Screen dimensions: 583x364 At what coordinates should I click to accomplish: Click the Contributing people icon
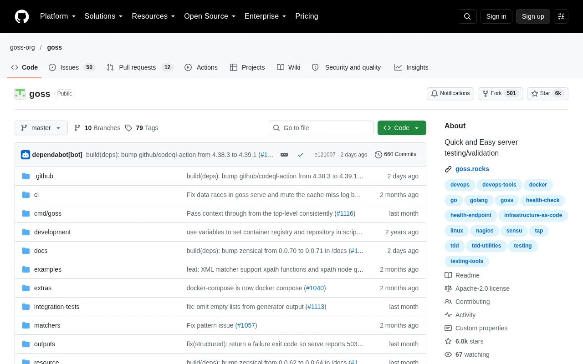448,302
